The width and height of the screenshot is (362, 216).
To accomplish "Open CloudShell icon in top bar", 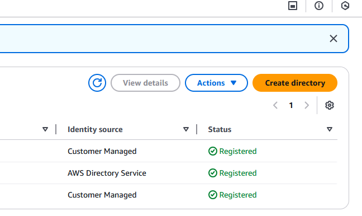I will tap(293, 6).
